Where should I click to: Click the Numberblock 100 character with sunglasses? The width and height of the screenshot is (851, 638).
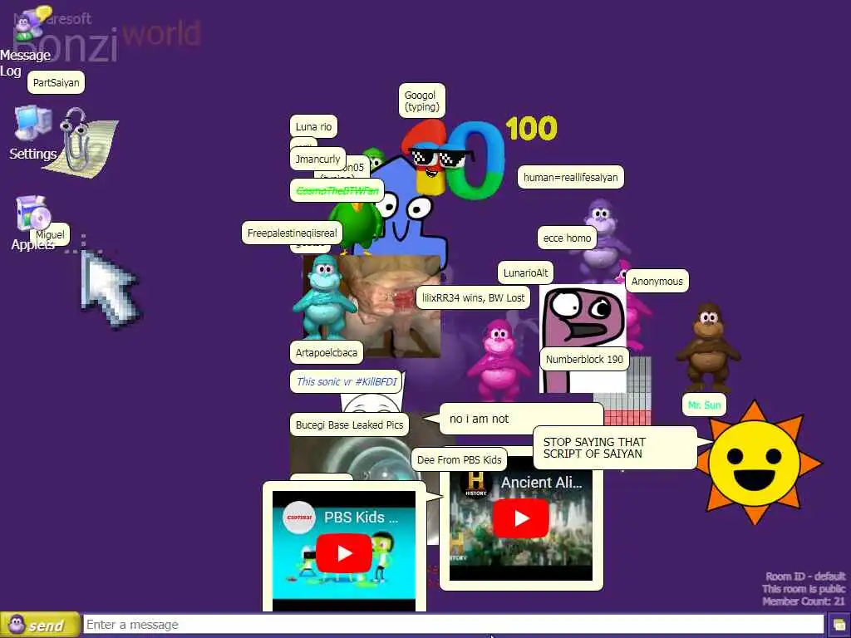pyautogui.click(x=454, y=159)
